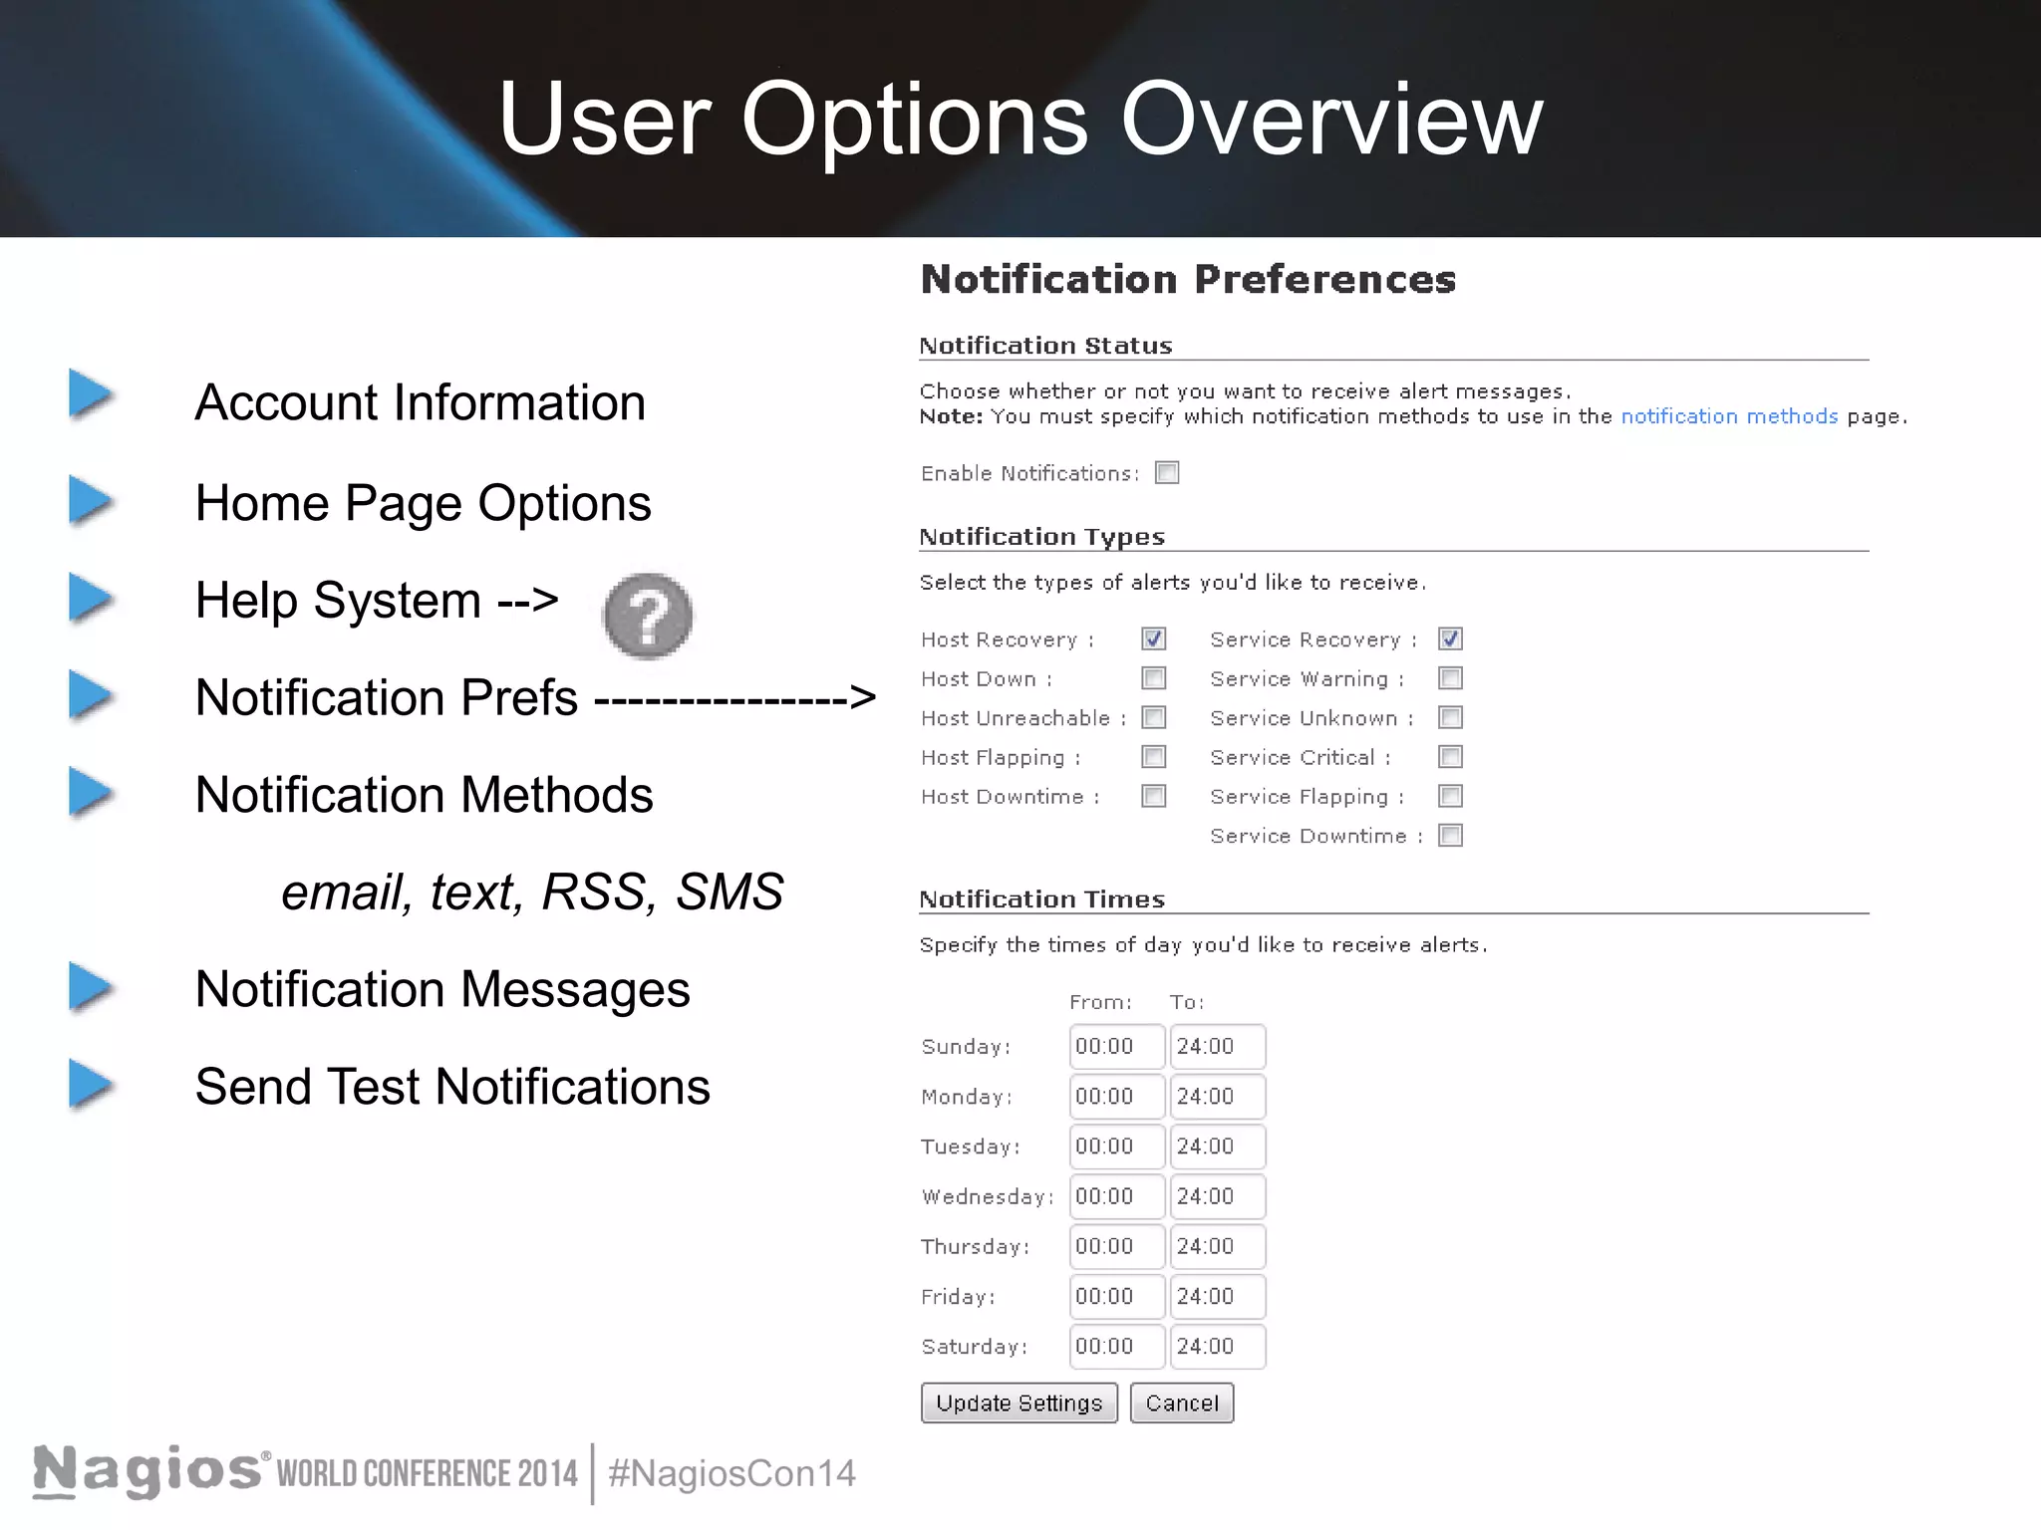The height and width of the screenshot is (1530, 2041).
Task: Click the Nagios logo in the footer
Action: (151, 1471)
